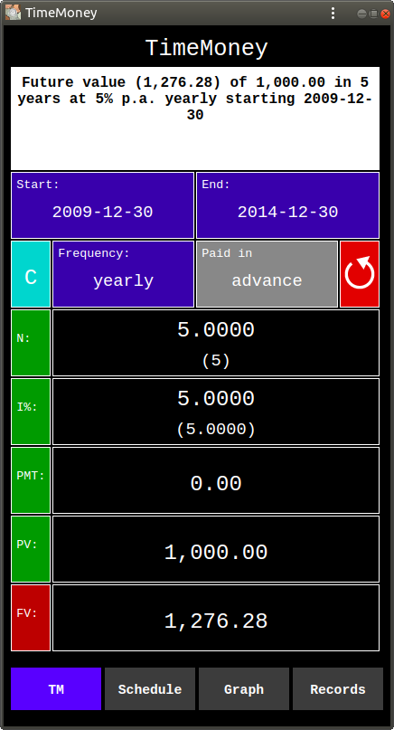This screenshot has height=730, width=394.
Task: Click the Future value description text box
Action: [195, 119]
